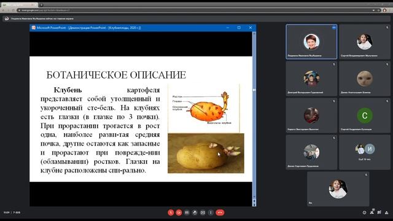Select the Meet browser tab
The image size is (393, 221).
pos(19,5)
